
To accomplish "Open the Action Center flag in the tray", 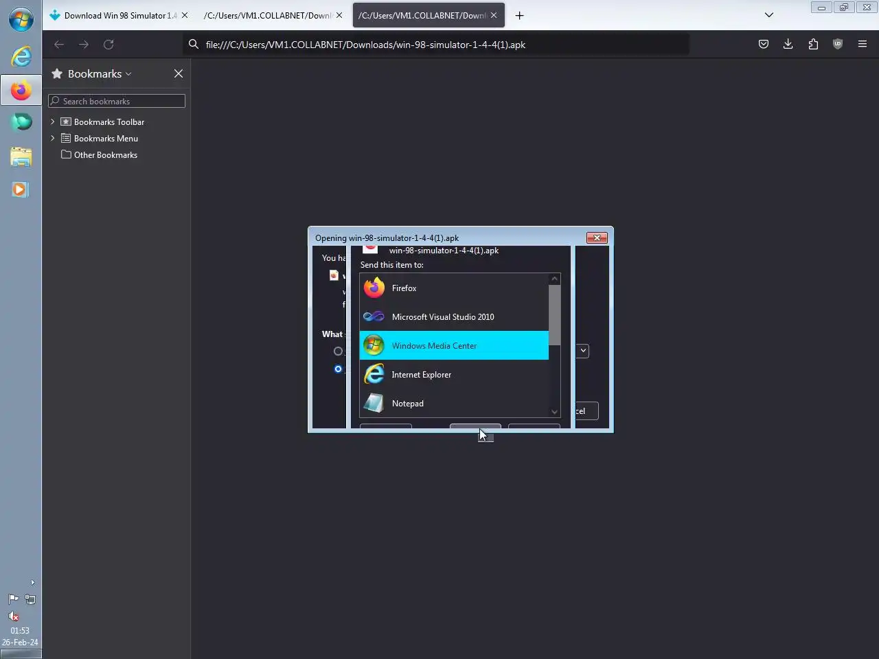I will (13, 599).
